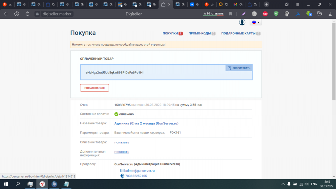The height and width of the screenshot is (189, 336).
Task: Open the Подарочные карты tab
Action: 239,33
